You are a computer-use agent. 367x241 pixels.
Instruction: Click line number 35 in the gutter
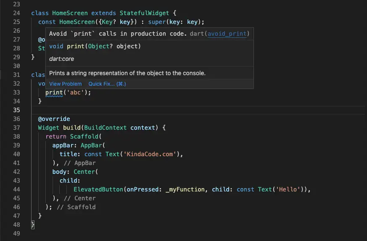pyautogui.click(x=17, y=110)
